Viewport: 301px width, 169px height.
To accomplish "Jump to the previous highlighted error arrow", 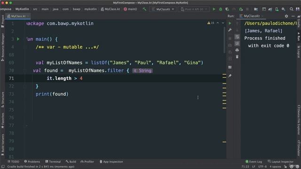I will (x=218, y=23).
